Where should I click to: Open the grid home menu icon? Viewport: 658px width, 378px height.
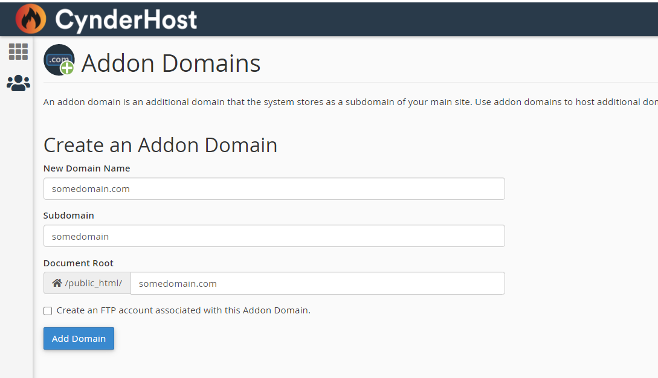[x=18, y=51]
